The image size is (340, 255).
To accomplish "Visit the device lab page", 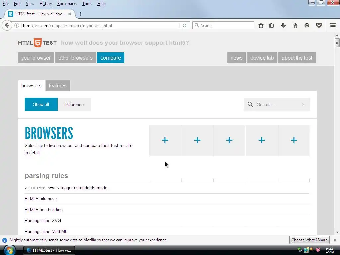I will pyautogui.click(x=262, y=58).
